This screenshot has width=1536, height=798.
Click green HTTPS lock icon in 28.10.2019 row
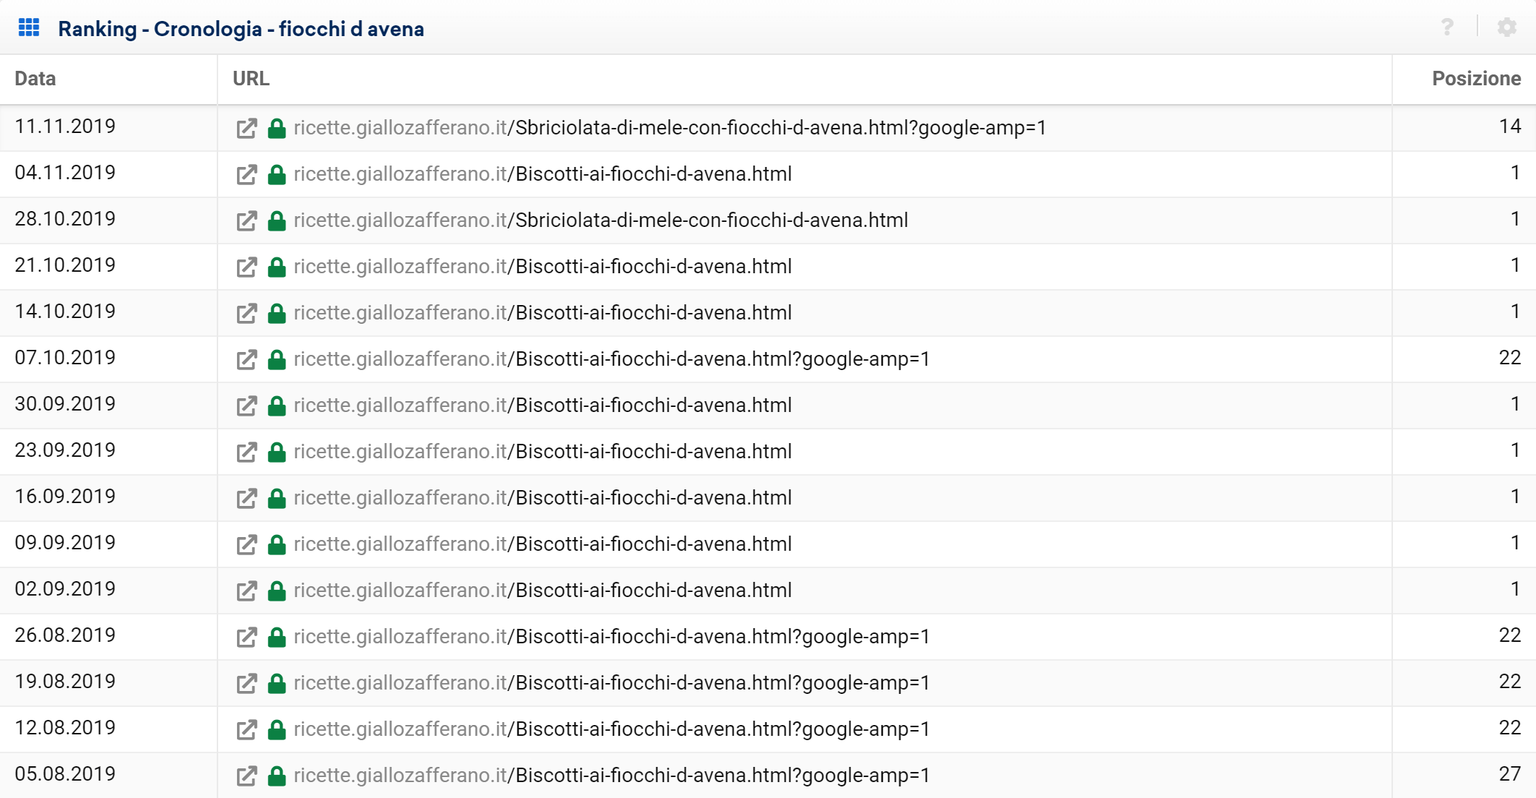(277, 220)
